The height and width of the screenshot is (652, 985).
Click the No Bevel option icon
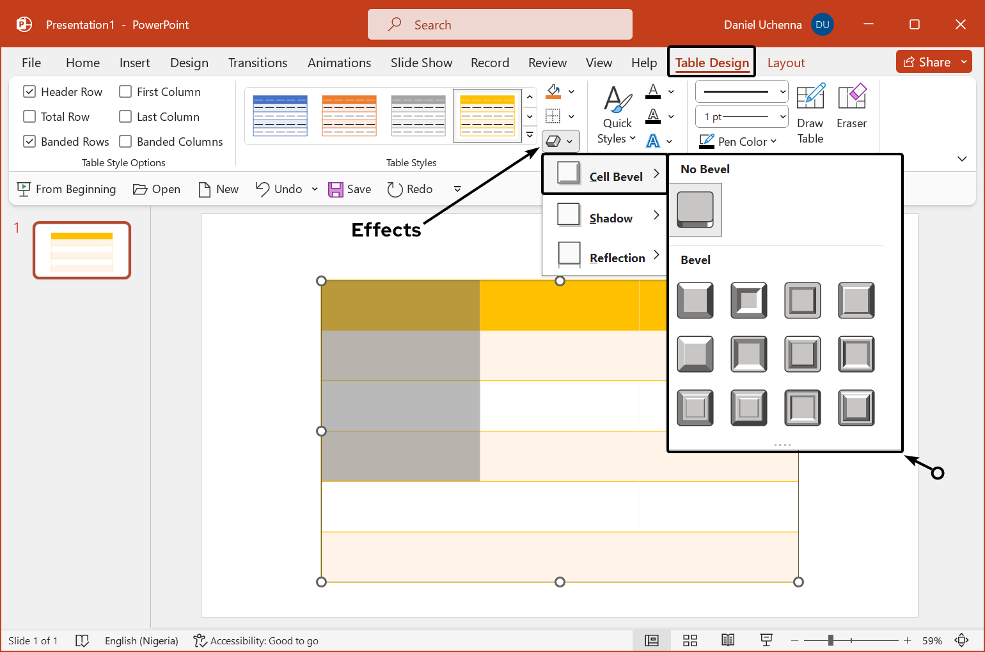click(695, 210)
